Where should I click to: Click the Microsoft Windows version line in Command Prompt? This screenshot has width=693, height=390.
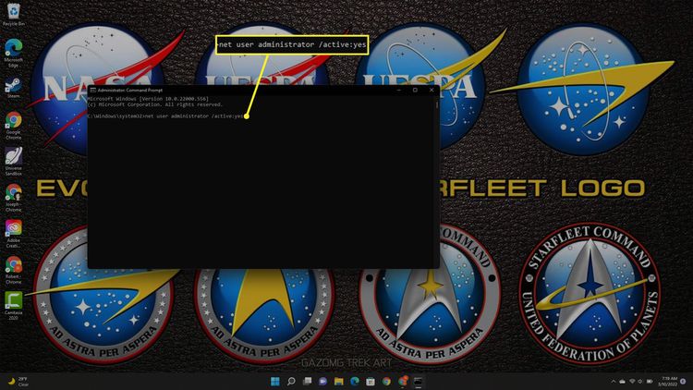(x=148, y=99)
